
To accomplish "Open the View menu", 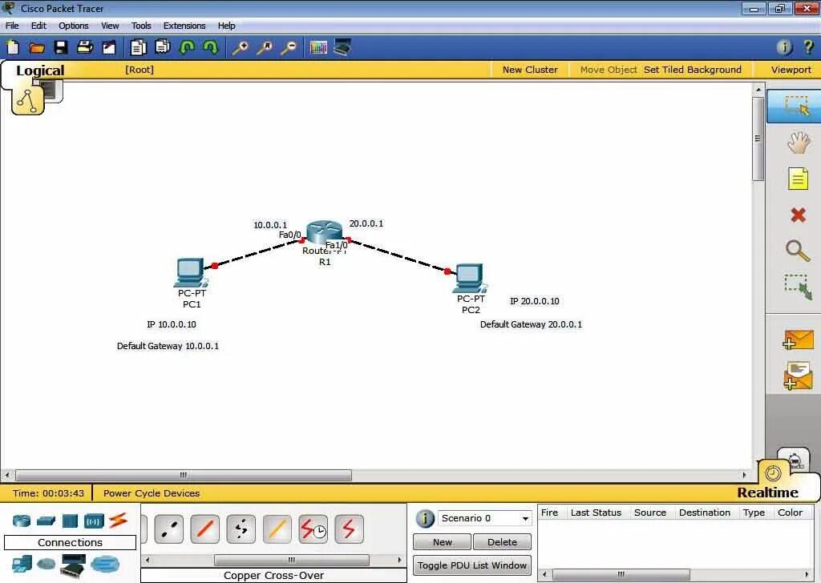I will pyautogui.click(x=110, y=26).
